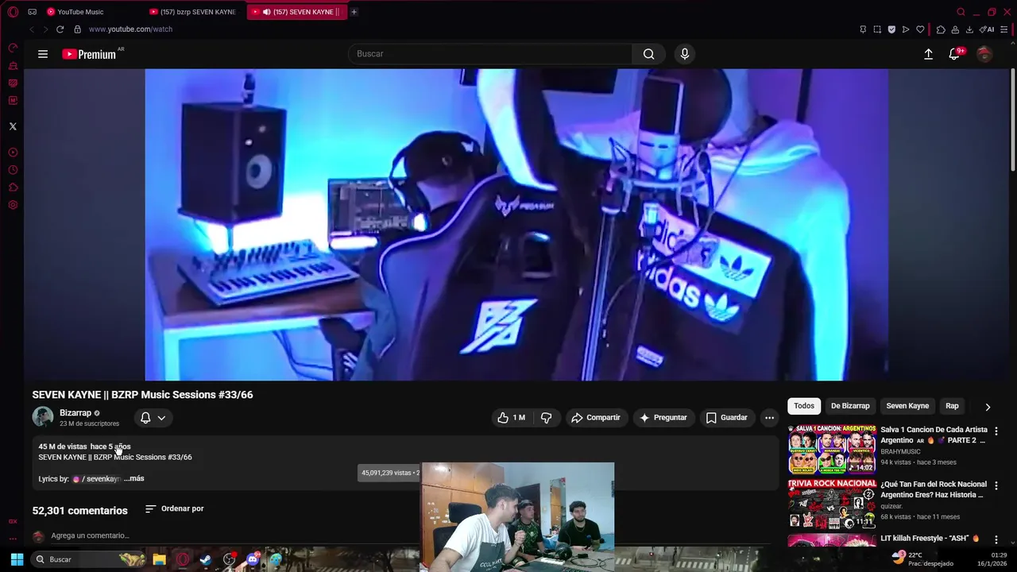
Task: Filter recommendations by Seven Kayne chip
Action: [x=907, y=406]
